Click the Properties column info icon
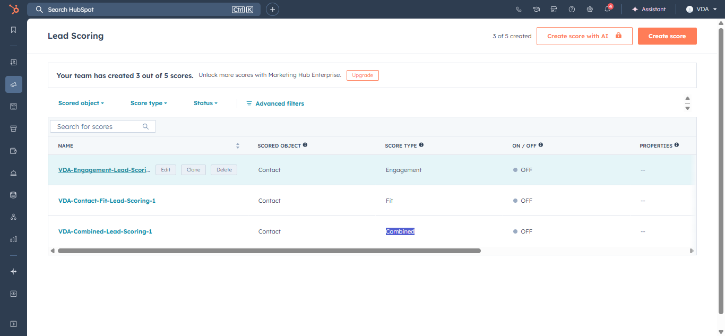The width and height of the screenshot is (725, 336). pyautogui.click(x=676, y=145)
